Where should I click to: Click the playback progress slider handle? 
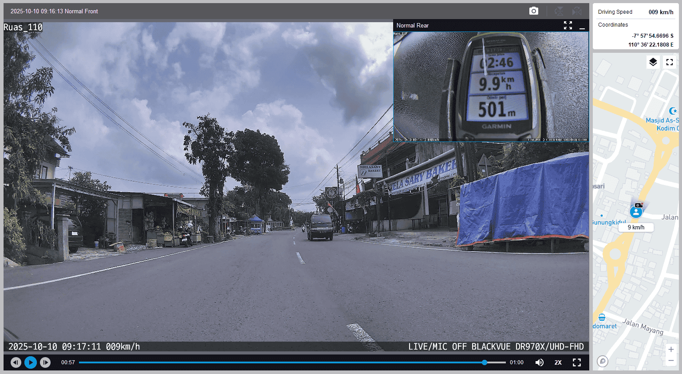(485, 362)
